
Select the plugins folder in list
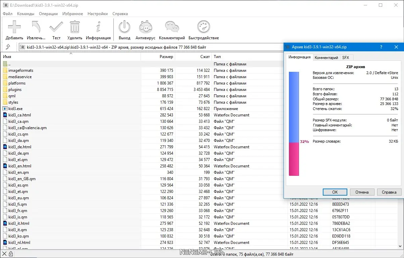click(x=15, y=90)
